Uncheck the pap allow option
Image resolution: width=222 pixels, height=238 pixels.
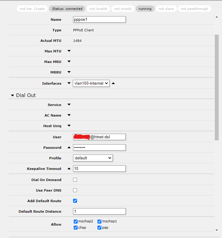(99, 228)
